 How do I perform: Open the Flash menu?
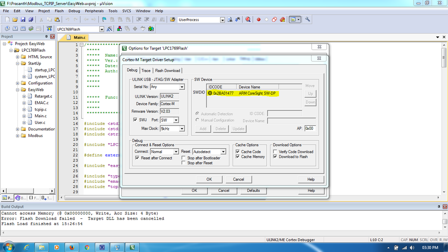59,11
